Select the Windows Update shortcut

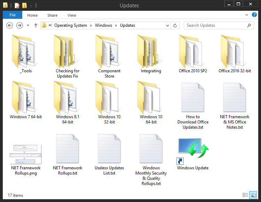tap(193, 154)
